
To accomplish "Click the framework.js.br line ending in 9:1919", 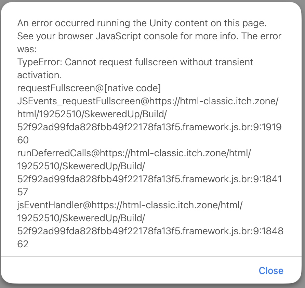I will pyautogui.click(x=149, y=127).
